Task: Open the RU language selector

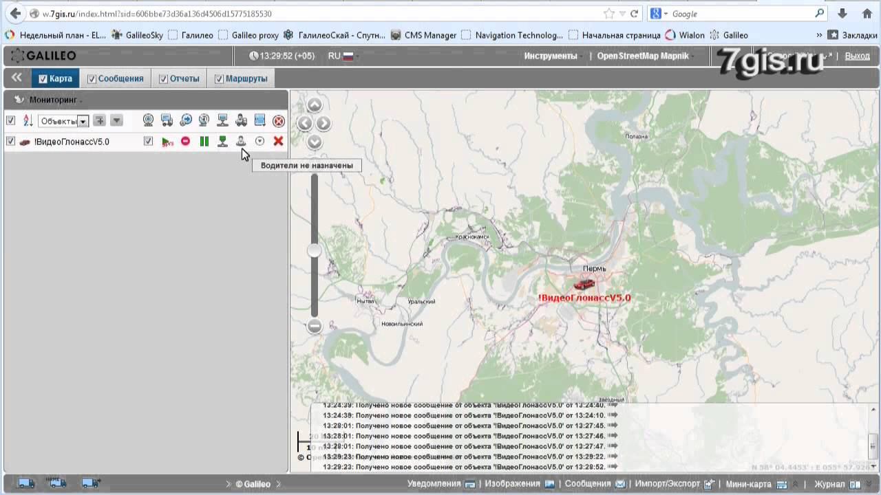Action: coord(340,56)
